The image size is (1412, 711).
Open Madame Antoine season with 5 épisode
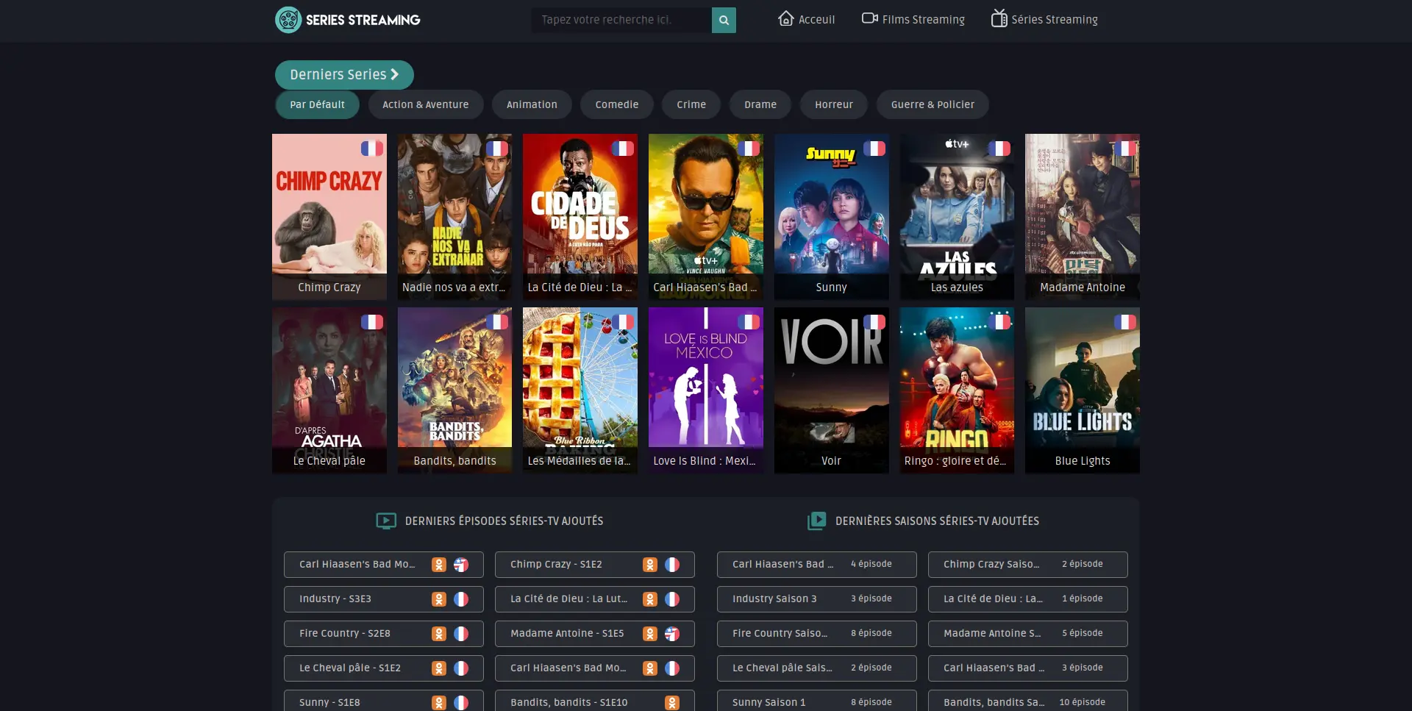(x=1028, y=634)
